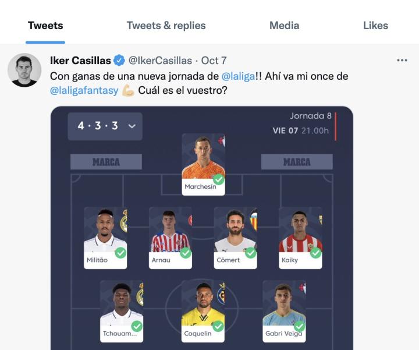Go to the Likes tab
Viewport: 419px width, 350px height.
click(x=375, y=26)
